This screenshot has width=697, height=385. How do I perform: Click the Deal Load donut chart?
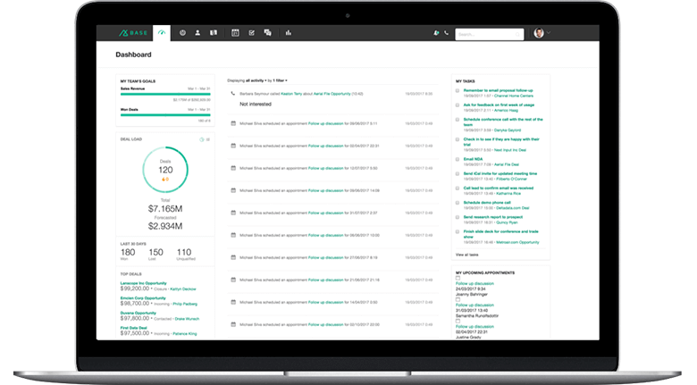(165, 170)
